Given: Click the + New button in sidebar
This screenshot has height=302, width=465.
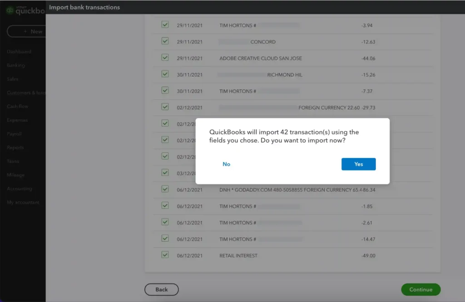Looking at the screenshot, I should 27,31.
